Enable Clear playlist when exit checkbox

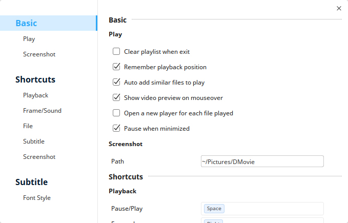[x=116, y=52]
